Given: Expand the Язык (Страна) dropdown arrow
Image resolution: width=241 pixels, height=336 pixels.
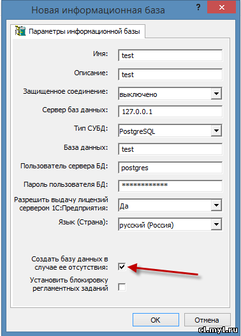Looking at the screenshot, I should click(216, 224).
